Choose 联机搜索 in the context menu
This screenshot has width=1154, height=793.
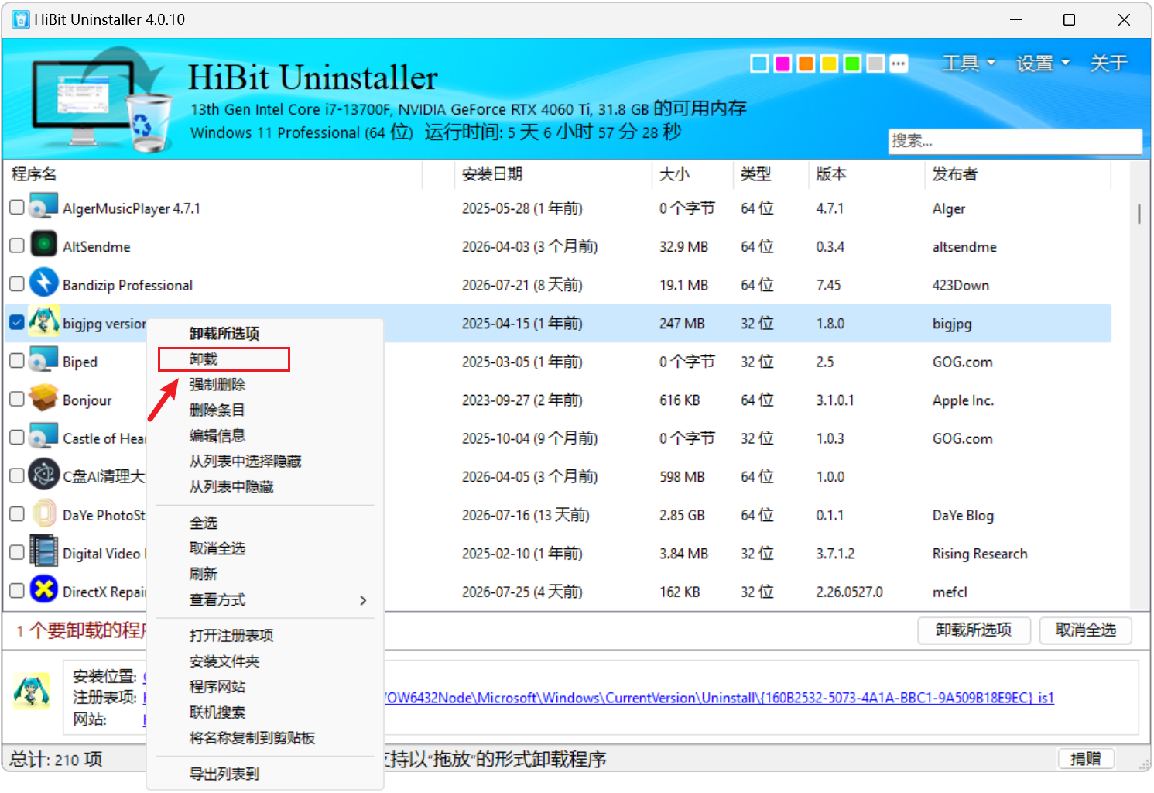tap(265, 712)
